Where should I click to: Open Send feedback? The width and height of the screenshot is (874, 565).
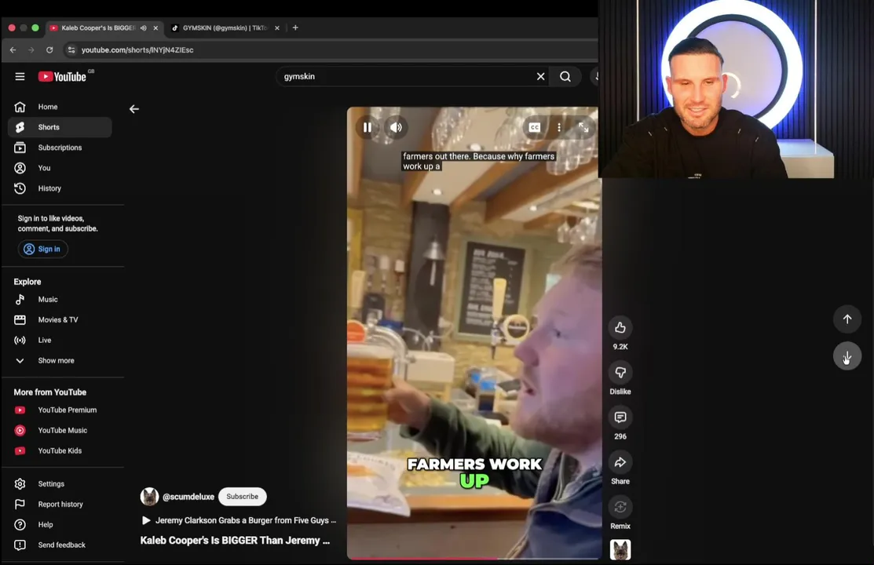60,545
